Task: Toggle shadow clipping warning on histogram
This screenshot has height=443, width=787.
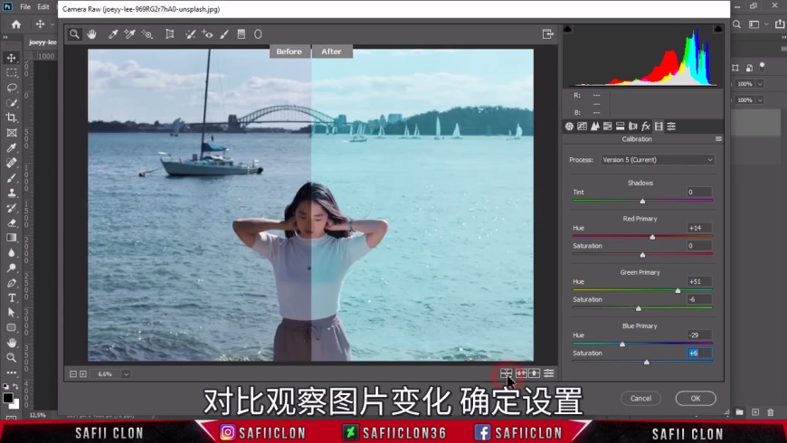Action: click(x=568, y=29)
